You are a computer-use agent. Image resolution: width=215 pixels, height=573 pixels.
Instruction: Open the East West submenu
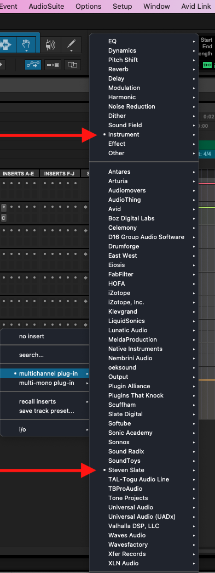144,256
